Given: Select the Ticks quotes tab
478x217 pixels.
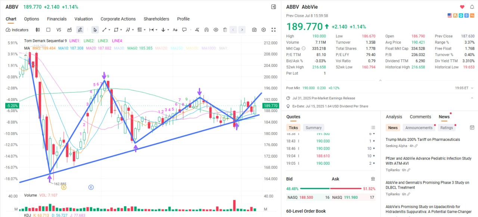Looking at the screenshot, I should point(293,128).
